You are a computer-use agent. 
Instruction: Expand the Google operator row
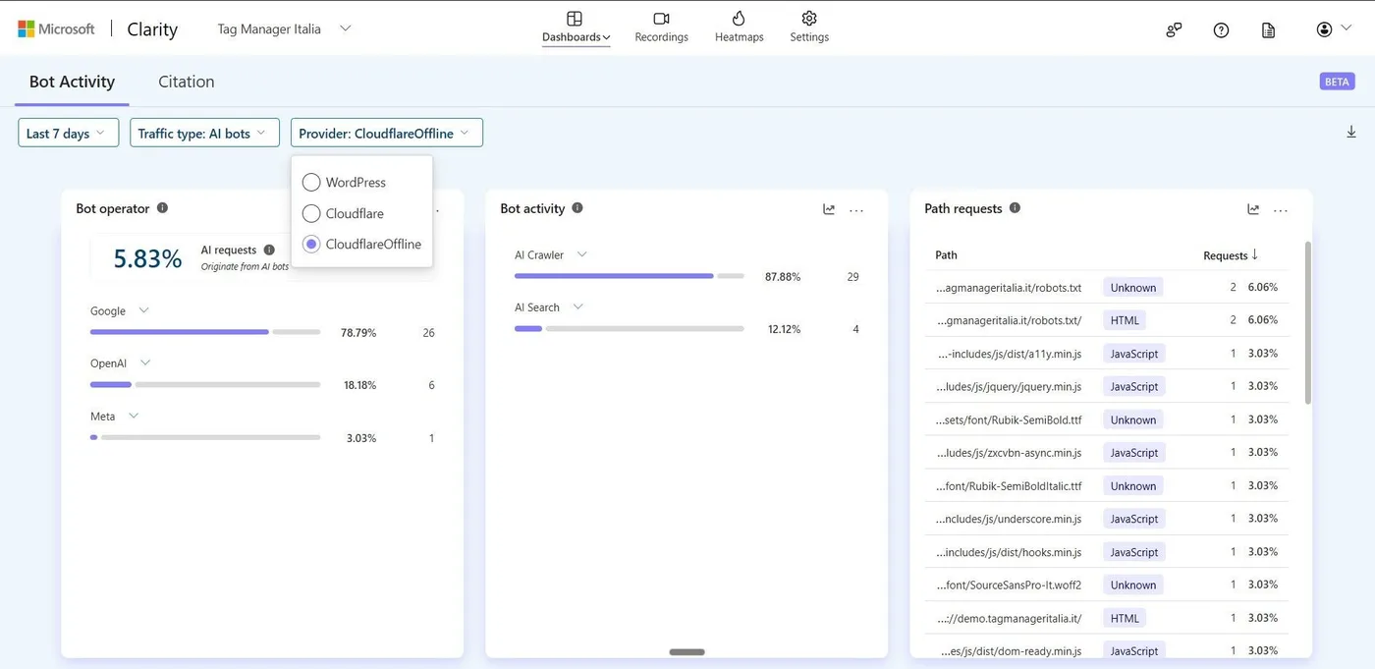click(x=143, y=310)
